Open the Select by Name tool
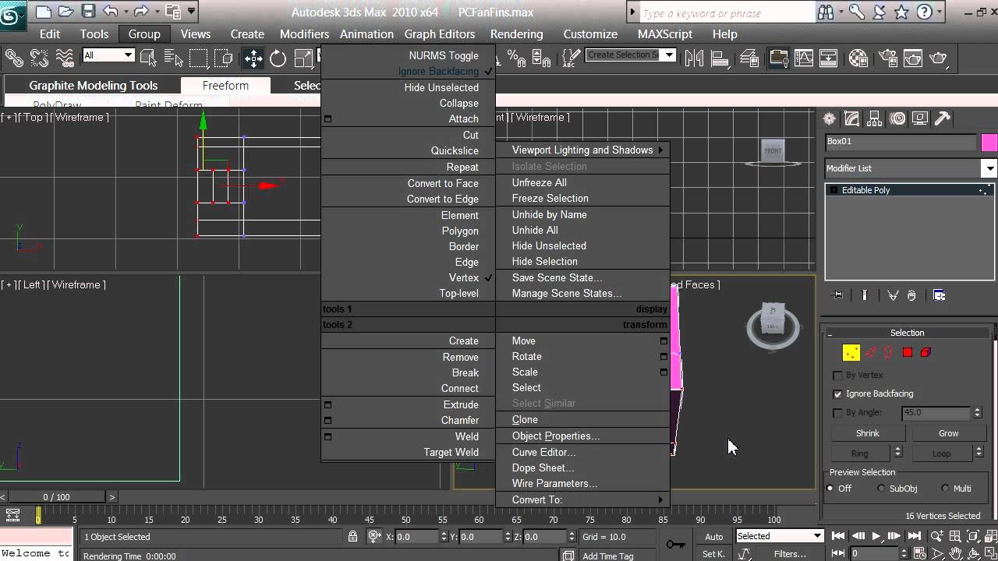 173,58
